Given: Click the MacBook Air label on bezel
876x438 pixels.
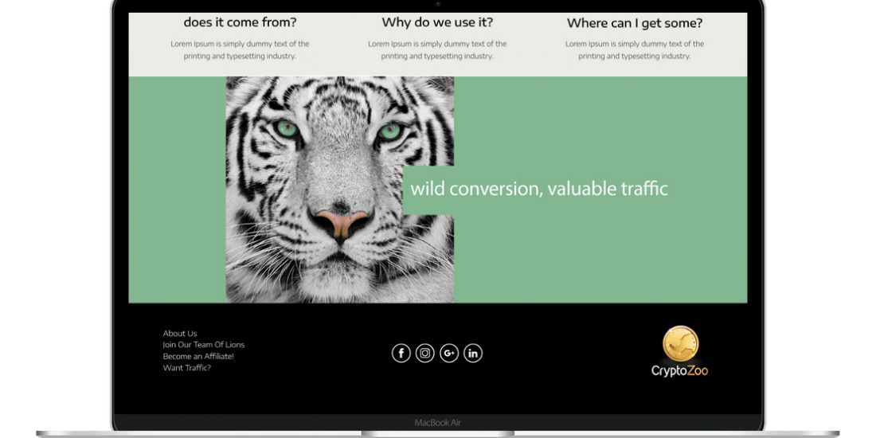Looking at the screenshot, I should coord(437,422).
